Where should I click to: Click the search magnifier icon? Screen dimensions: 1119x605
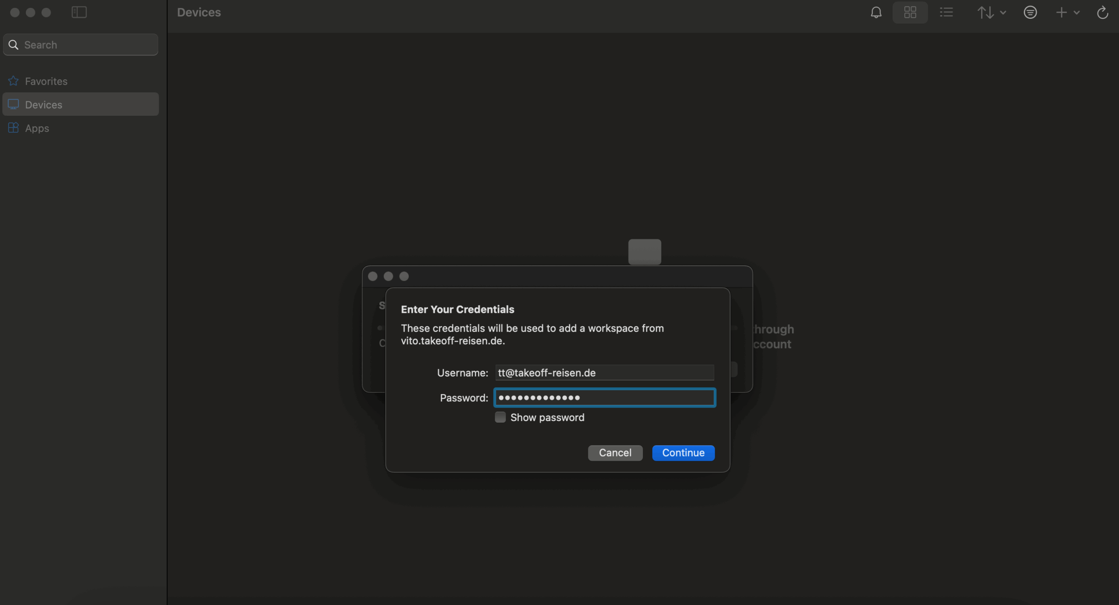(x=14, y=45)
